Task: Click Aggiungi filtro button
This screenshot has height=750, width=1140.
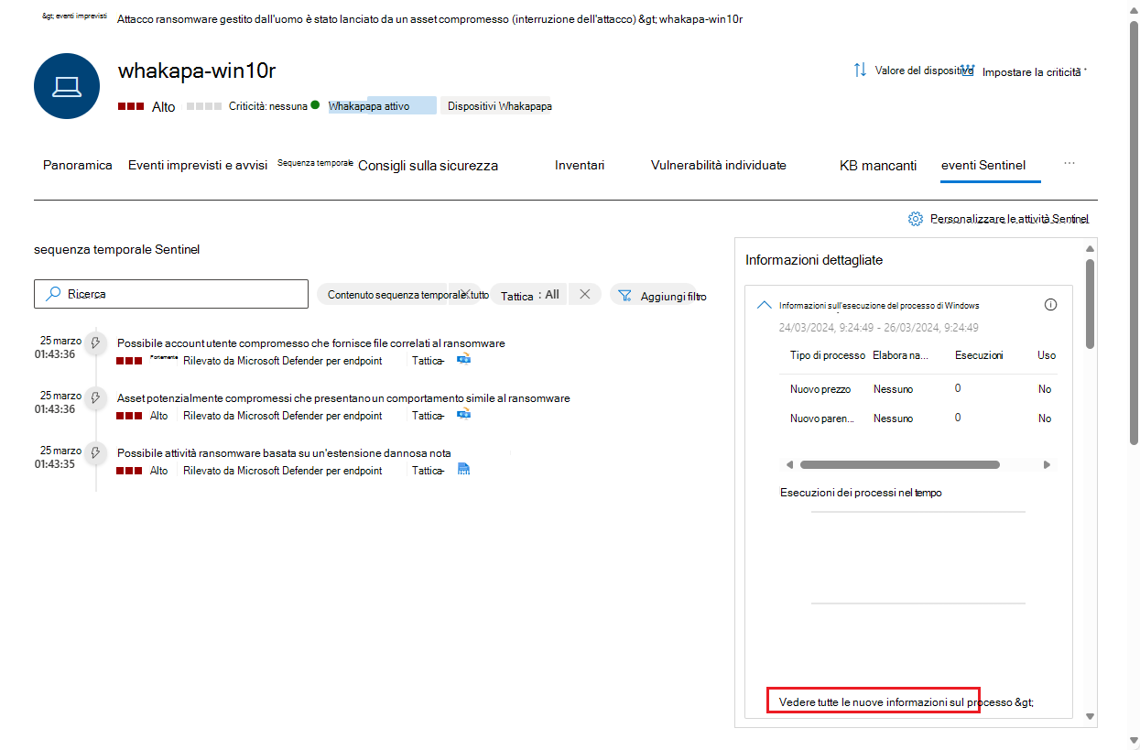Action: 658,295
